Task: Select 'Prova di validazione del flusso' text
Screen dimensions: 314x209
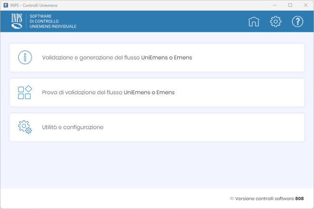Action: [x=82, y=92]
